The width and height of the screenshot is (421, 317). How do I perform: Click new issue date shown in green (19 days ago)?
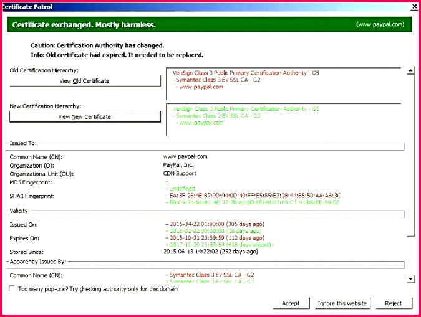pyautogui.click(x=213, y=231)
